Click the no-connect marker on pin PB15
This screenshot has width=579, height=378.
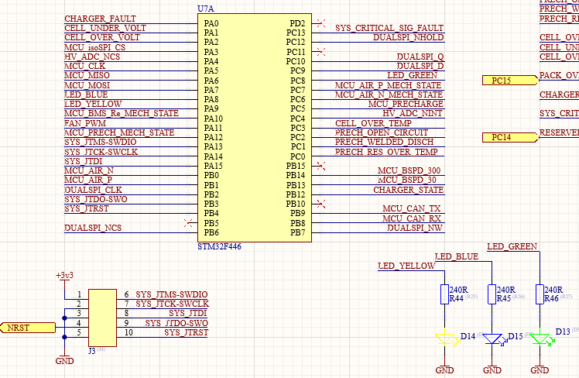coord(321,166)
